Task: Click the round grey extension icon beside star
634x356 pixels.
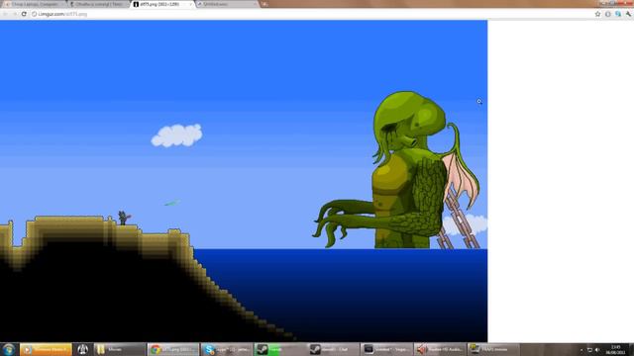Action: pos(607,14)
